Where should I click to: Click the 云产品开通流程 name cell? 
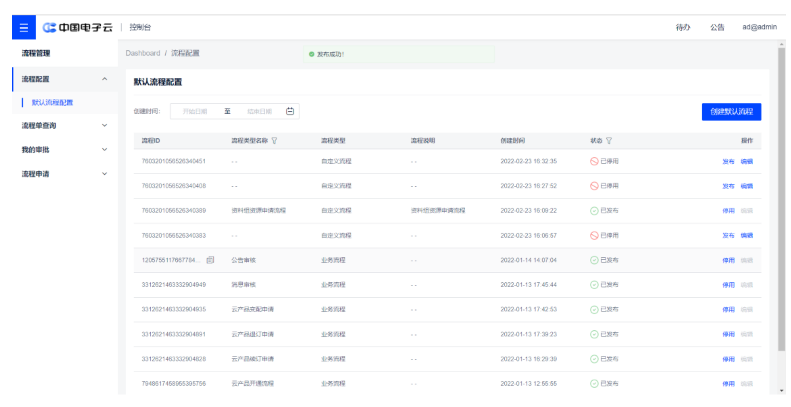pyautogui.click(x=252, y=384)
